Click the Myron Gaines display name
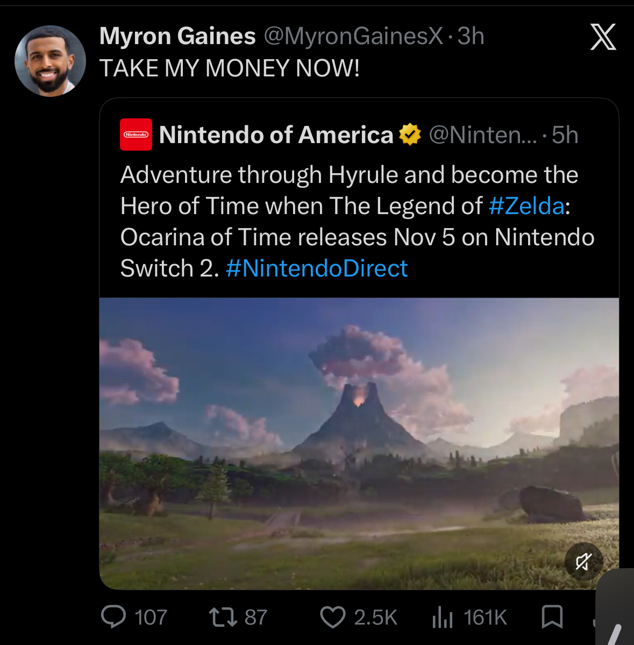Screen dimensions: 634x645 tap(177, 36)
